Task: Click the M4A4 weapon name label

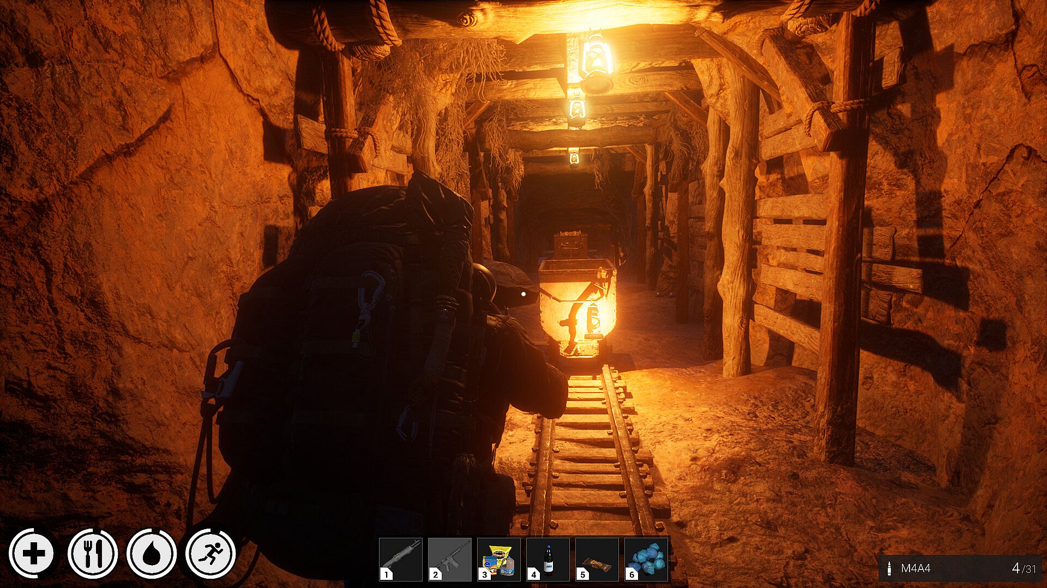Action: (x=916, y=568)
